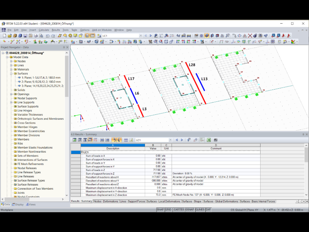Click the new node tool icon
309x232 pixels.
click(4, 42)
